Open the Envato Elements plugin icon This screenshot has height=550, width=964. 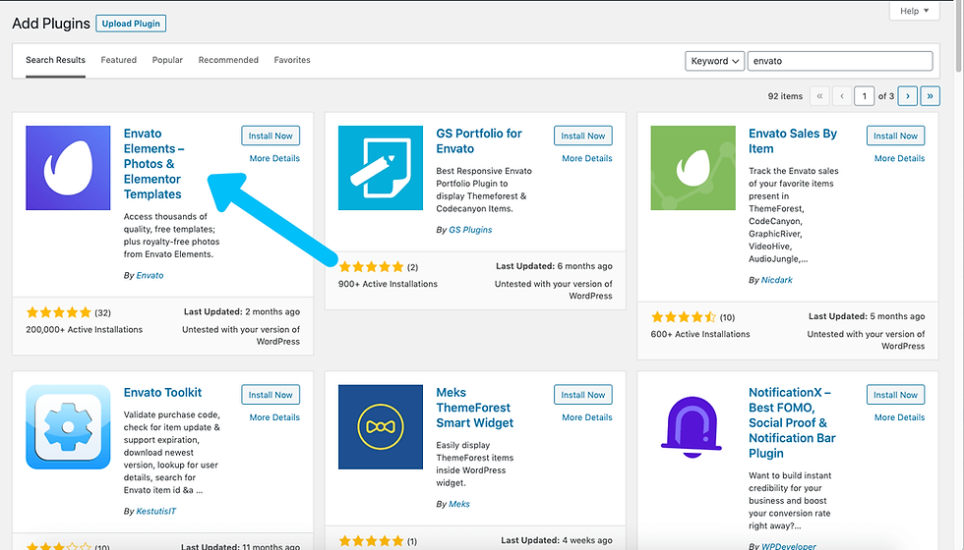pos(68,168)
